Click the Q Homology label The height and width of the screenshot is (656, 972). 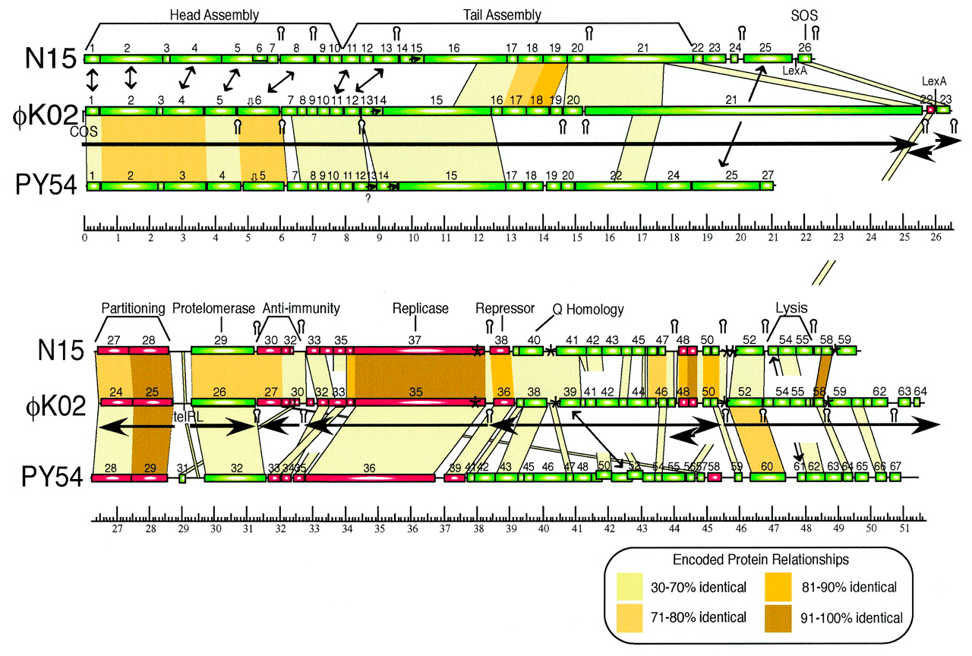click(587, 309)
